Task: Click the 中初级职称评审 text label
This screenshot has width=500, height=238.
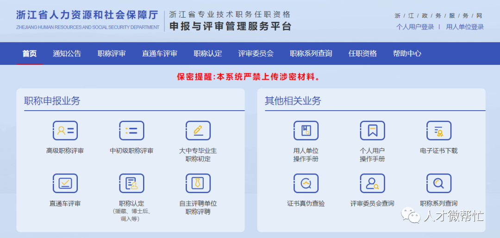Action: point(131,151)
